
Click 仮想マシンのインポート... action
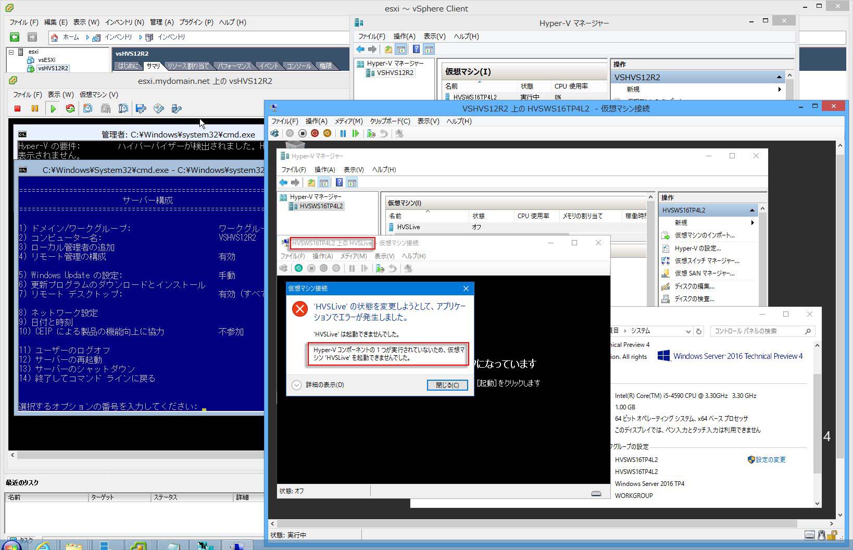704,235
